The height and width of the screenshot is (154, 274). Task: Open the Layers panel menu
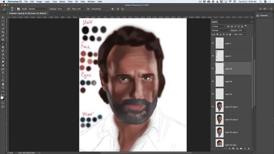click(x=252, y=22)
